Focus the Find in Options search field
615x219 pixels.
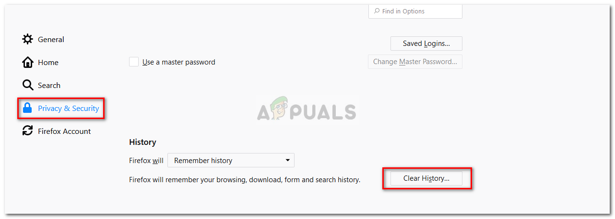coord(415,11)
